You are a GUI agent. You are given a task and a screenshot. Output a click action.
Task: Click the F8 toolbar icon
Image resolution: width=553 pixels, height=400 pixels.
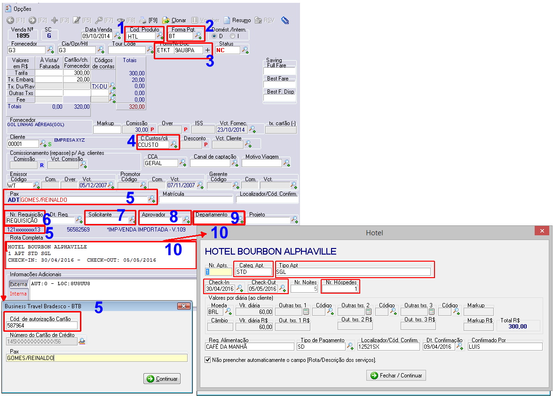coord(121,21)
